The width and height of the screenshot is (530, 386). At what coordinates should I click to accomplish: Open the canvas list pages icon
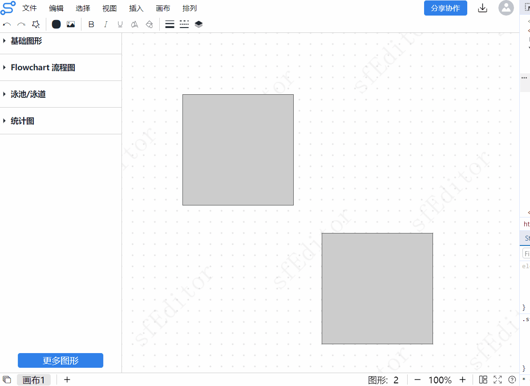[x=7, y=380]
